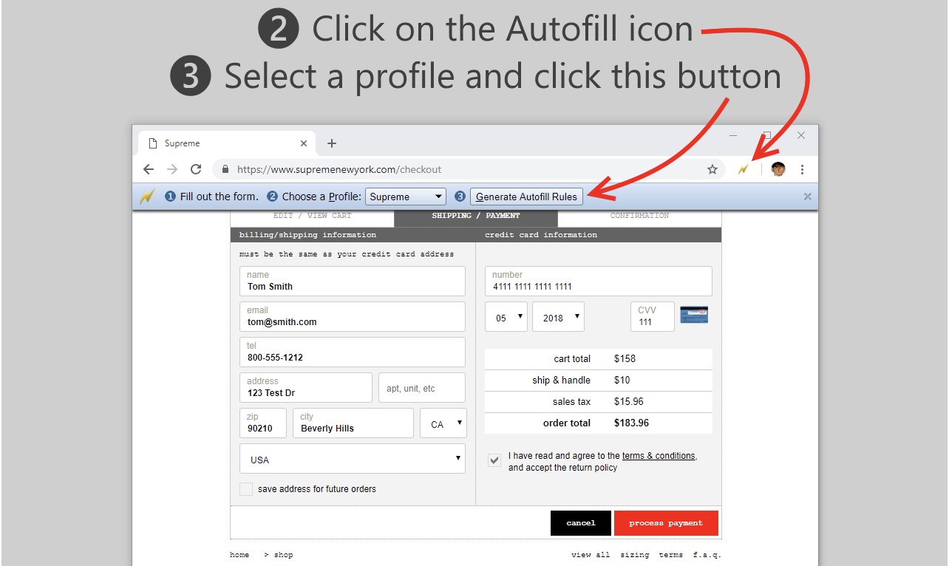Toggle the terms & conditions agreement checkbox

click(x=494, y=460)
